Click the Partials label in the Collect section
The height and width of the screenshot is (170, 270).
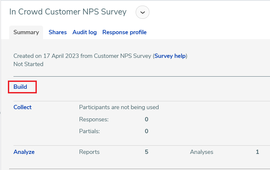tap(90, 131)
